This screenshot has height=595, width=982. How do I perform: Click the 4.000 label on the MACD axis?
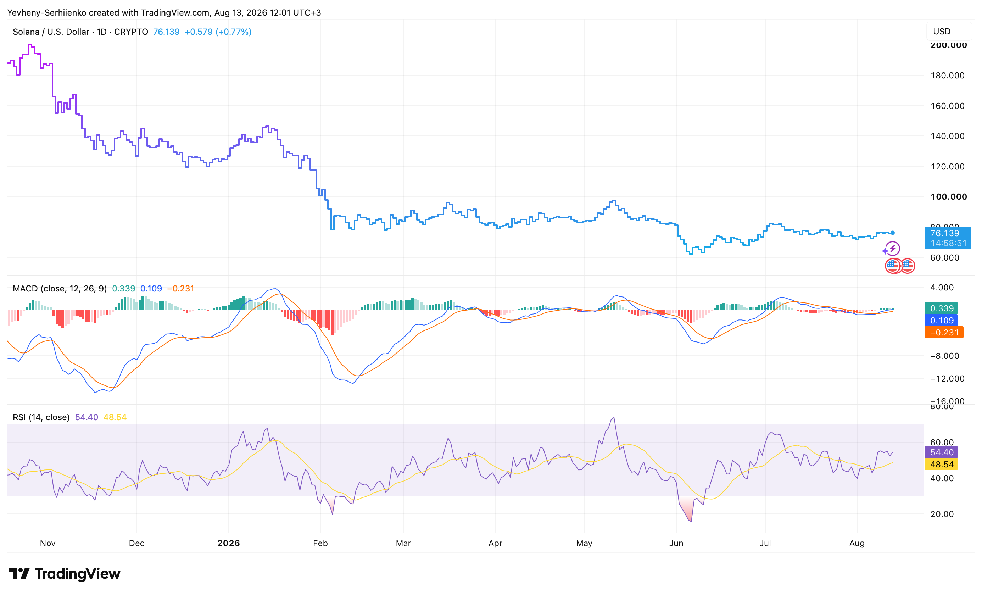click(942, 288)
